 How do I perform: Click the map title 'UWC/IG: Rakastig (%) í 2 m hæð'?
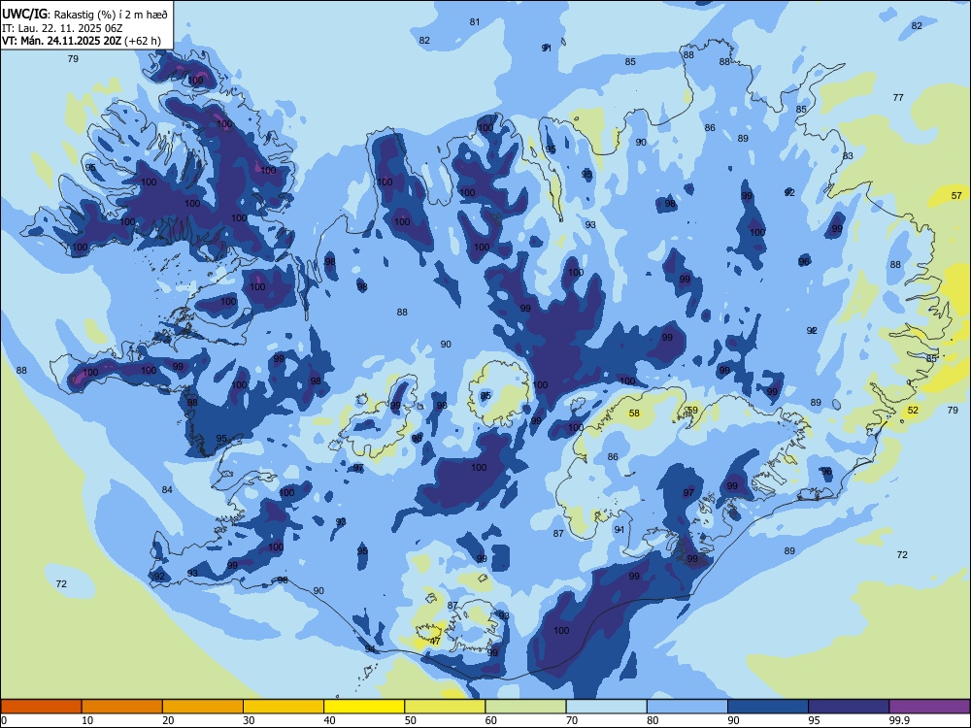click(x=84, y=14)
